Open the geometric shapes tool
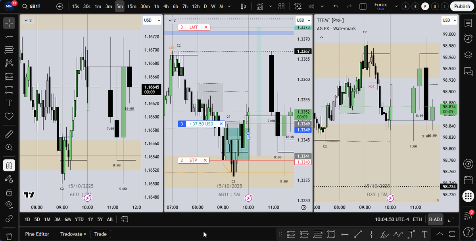476x241 pixels. pyautogui.click(x=9, y=90)
